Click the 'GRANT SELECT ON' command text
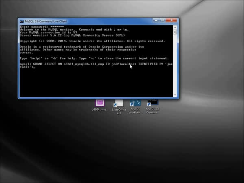244x183 pixels. pos(48,64)
